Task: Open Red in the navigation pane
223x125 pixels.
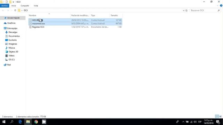Action: (9, 65)
